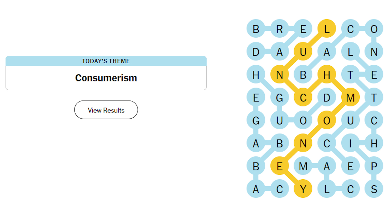Click the yellow letter L in the top row
This screenshot has height=222, width=390.
(x=327, y=29)
